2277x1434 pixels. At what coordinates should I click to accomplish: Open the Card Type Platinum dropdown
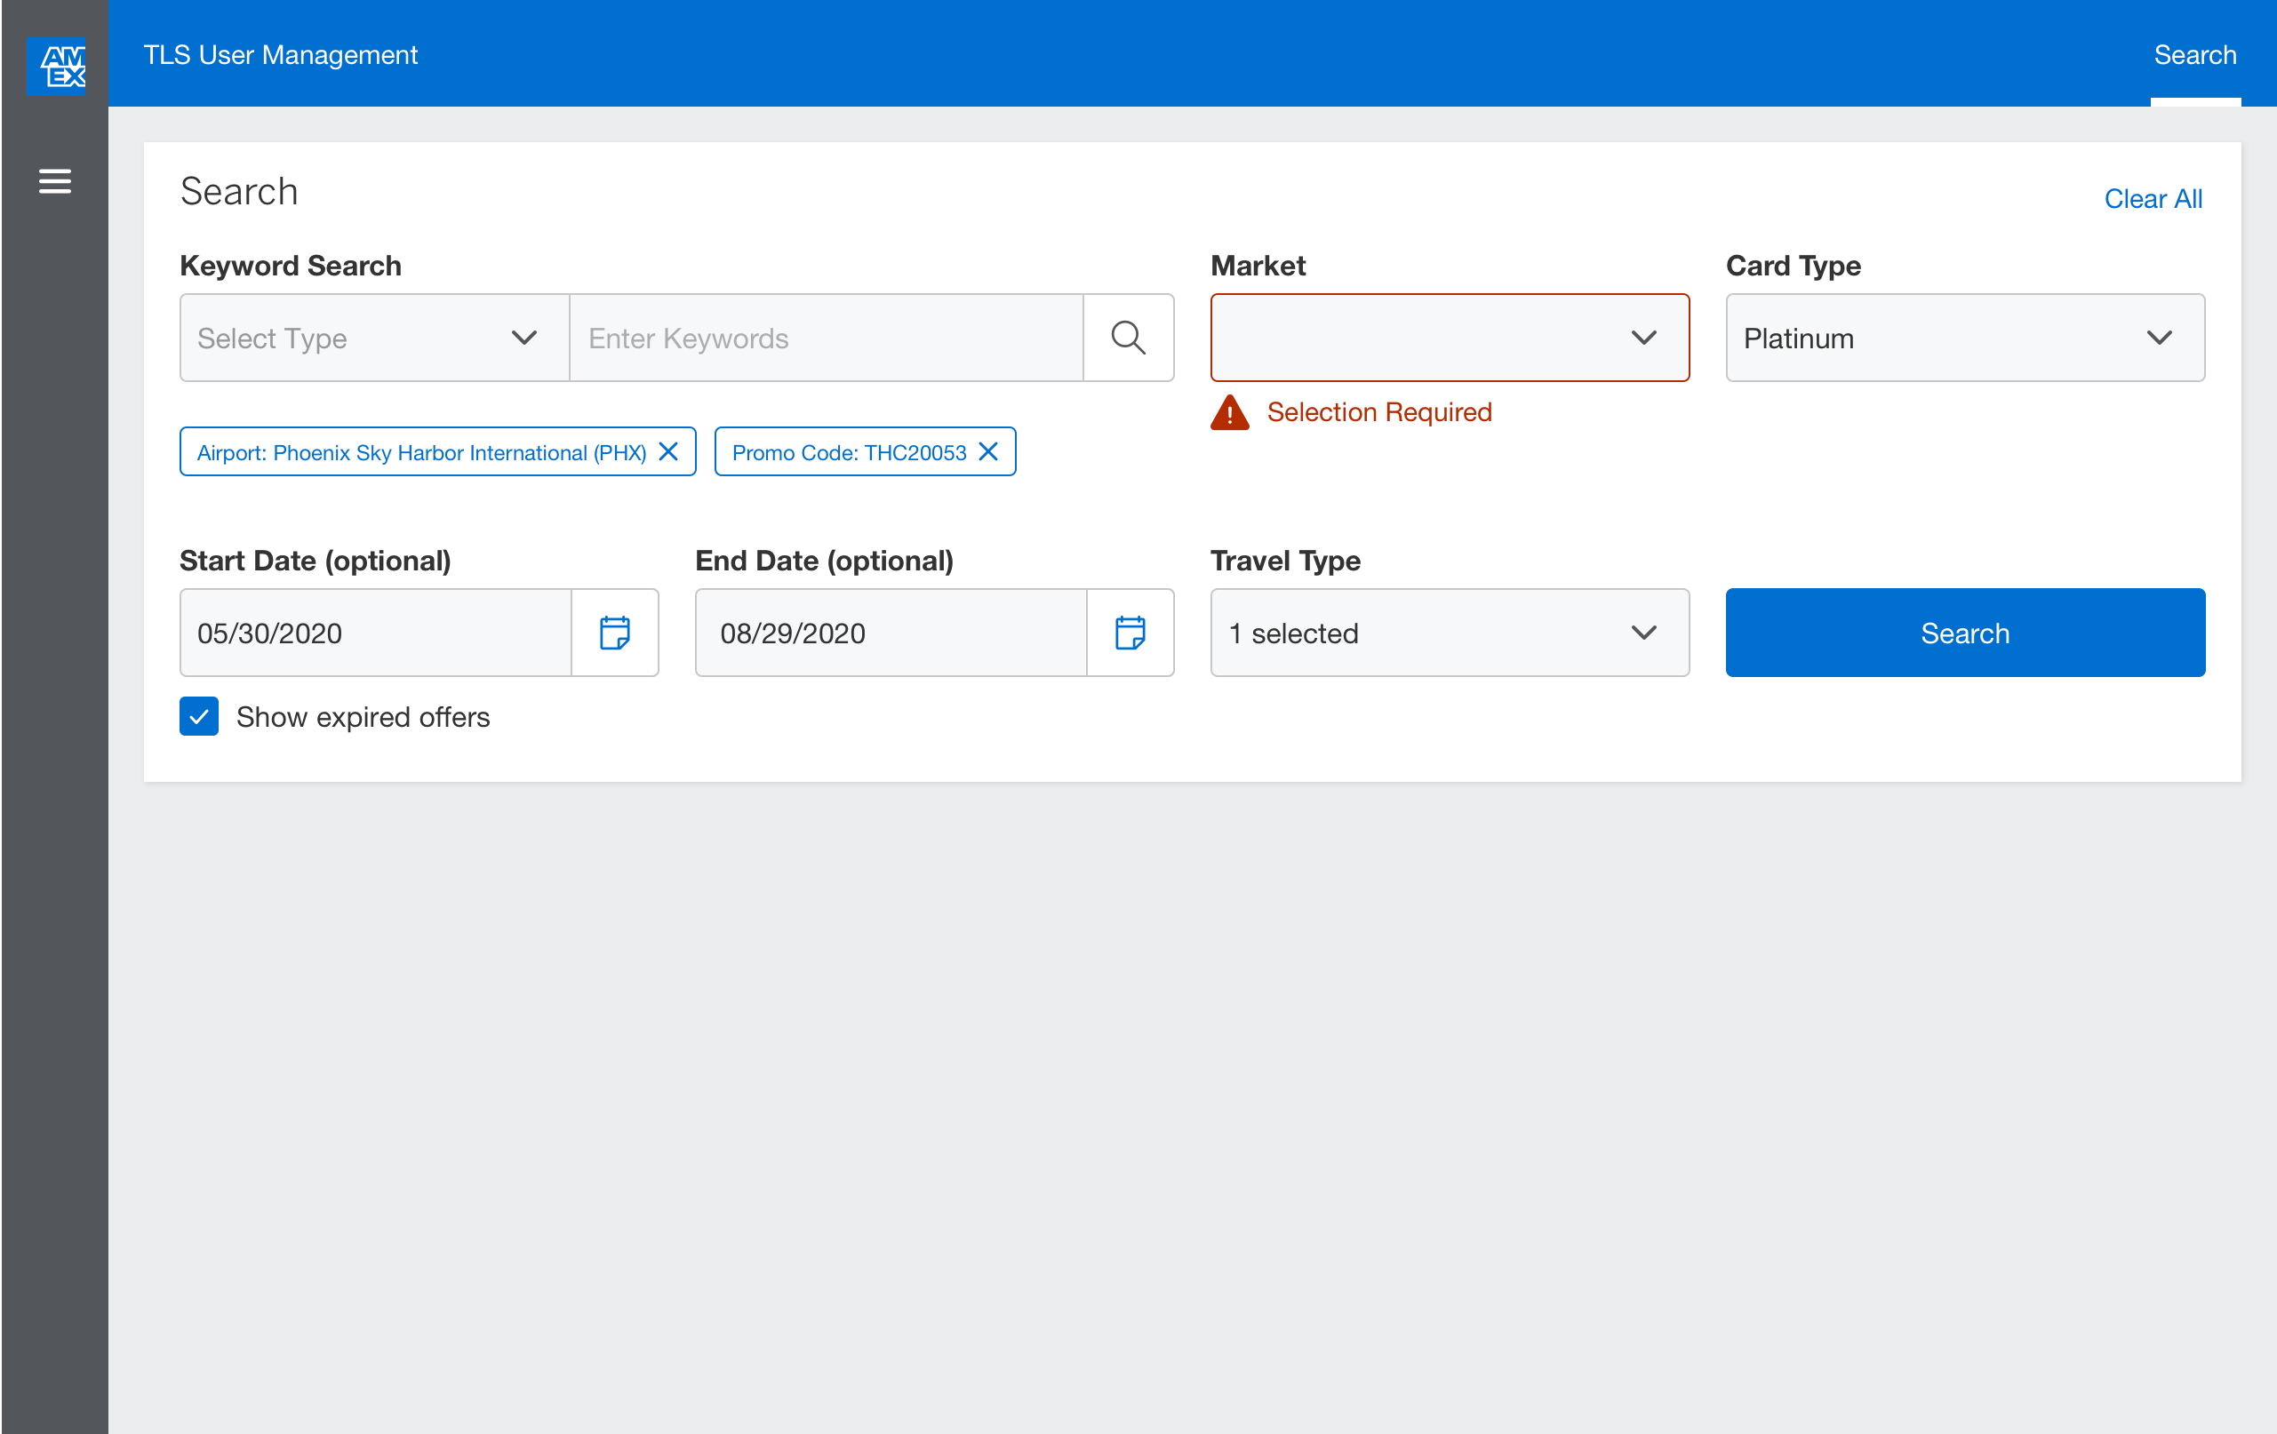(1964, 338)
